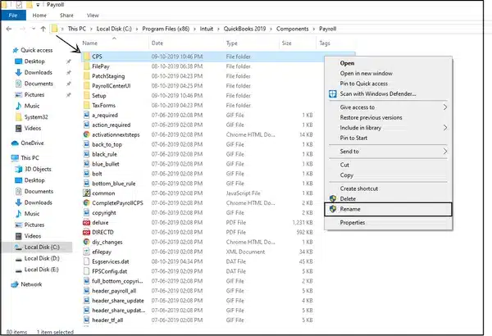Screen dimensions: 492x336
Task: Click the Network icon in sidebar
Action: tap(15, 284)
